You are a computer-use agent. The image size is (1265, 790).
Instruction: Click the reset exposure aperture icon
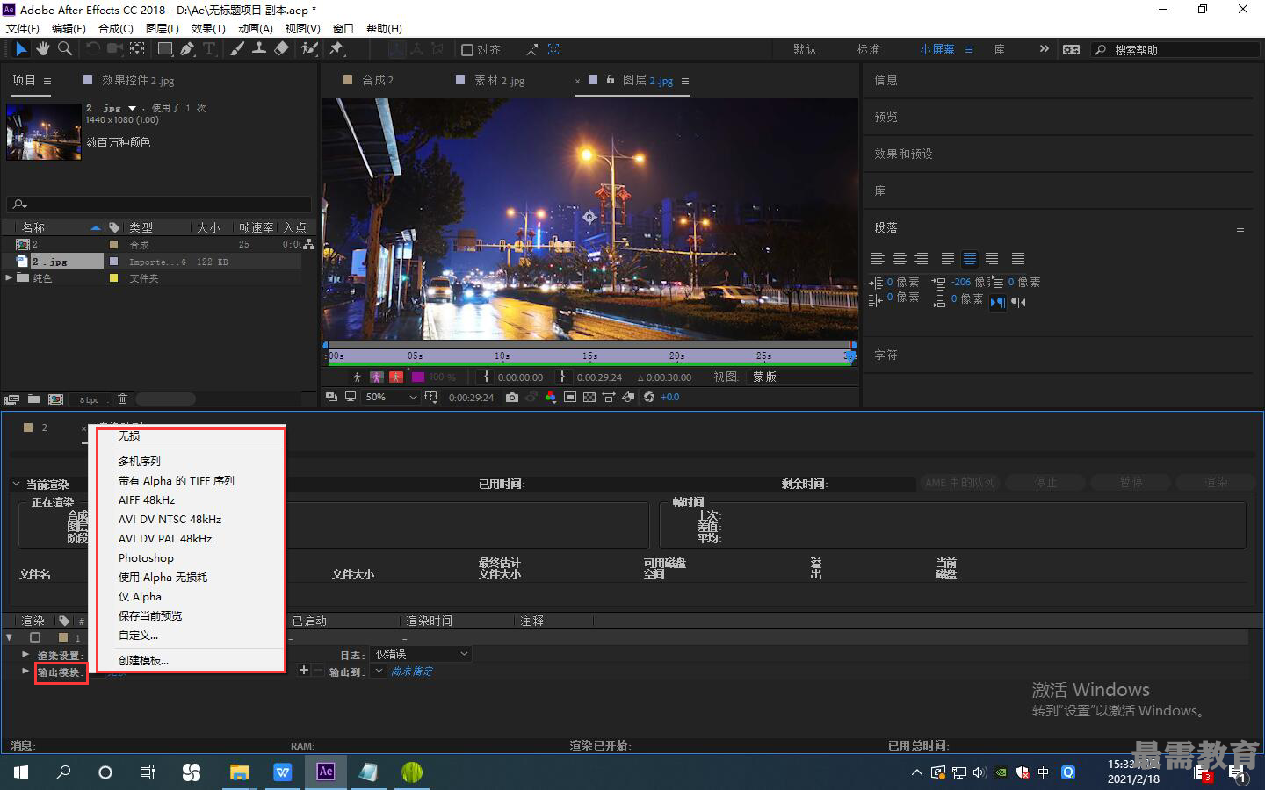coord(649,397)
